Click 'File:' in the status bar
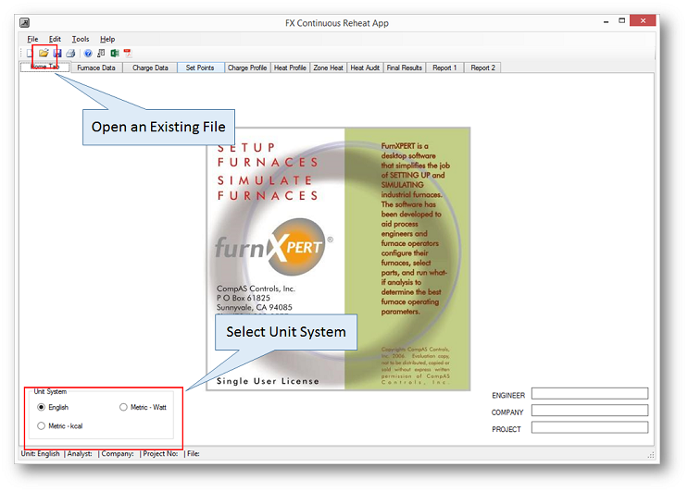 pos(193,453)
